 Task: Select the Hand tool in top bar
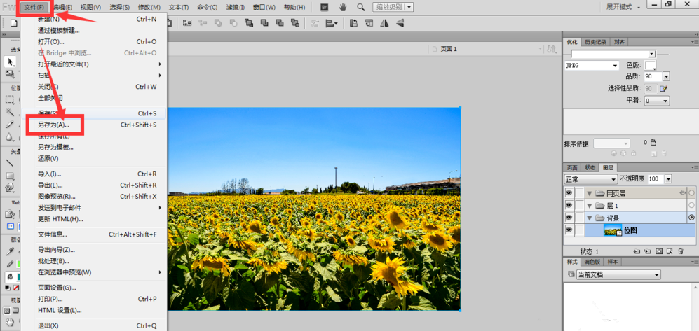343,7
